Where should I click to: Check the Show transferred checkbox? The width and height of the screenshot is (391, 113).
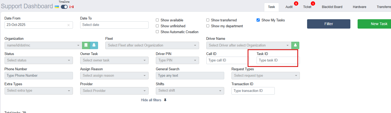pos(208,20)
